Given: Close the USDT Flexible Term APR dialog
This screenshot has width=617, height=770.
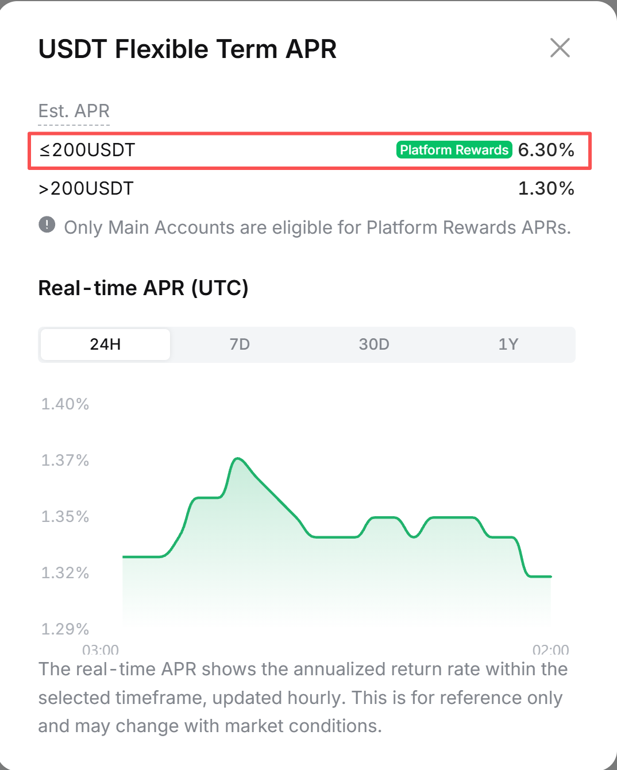Looking at the screenshot, I should click(x=560, y=48).
